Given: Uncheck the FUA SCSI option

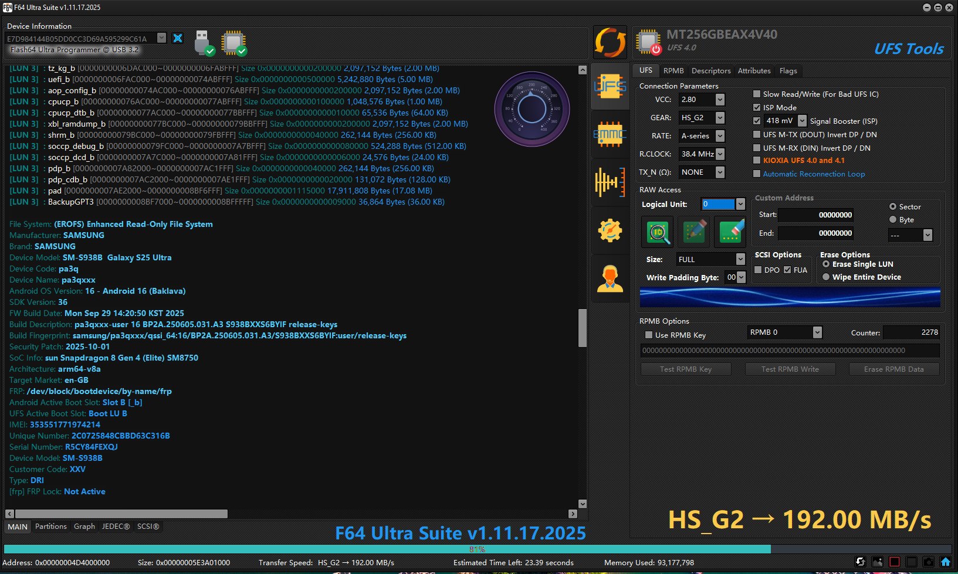Looking at the screenshot, I should [x=787, y=270].
